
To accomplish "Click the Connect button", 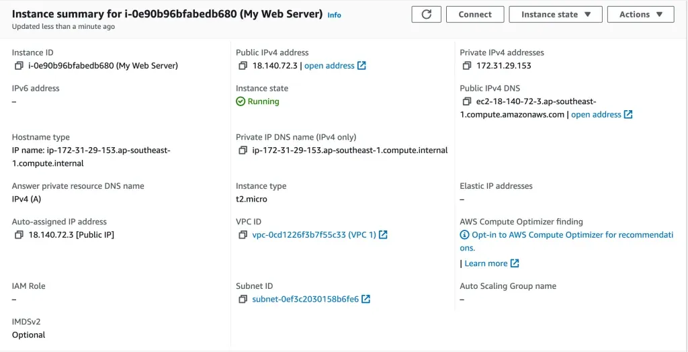I will (x=475, y=15).
